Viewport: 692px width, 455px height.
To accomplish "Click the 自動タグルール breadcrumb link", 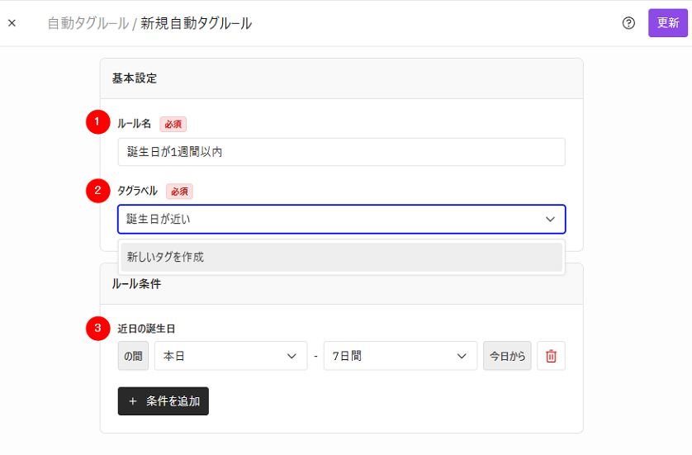I will [x=88, y=23].
